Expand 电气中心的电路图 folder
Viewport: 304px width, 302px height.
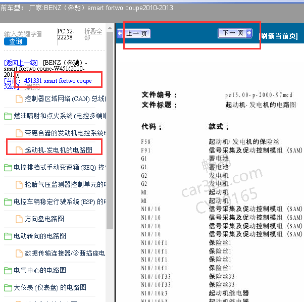[40, 270]
